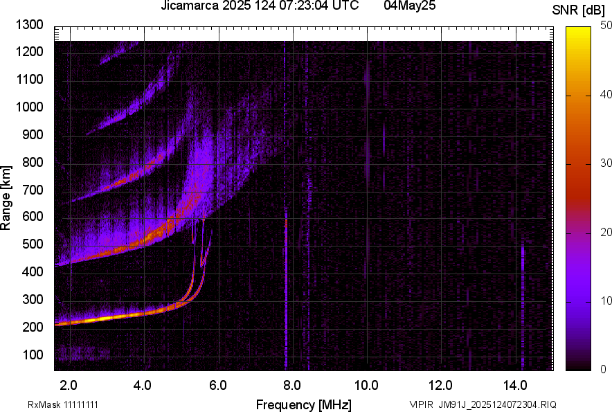Click the file name 'JM91J_2025124072304.RIQ'

click(x=498, y=404)
